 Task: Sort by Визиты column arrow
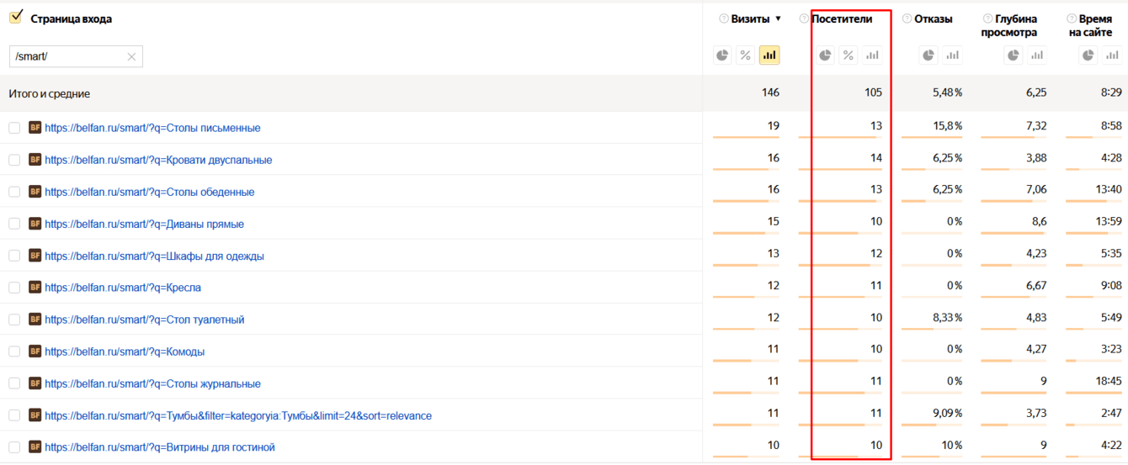pos(778,18)
